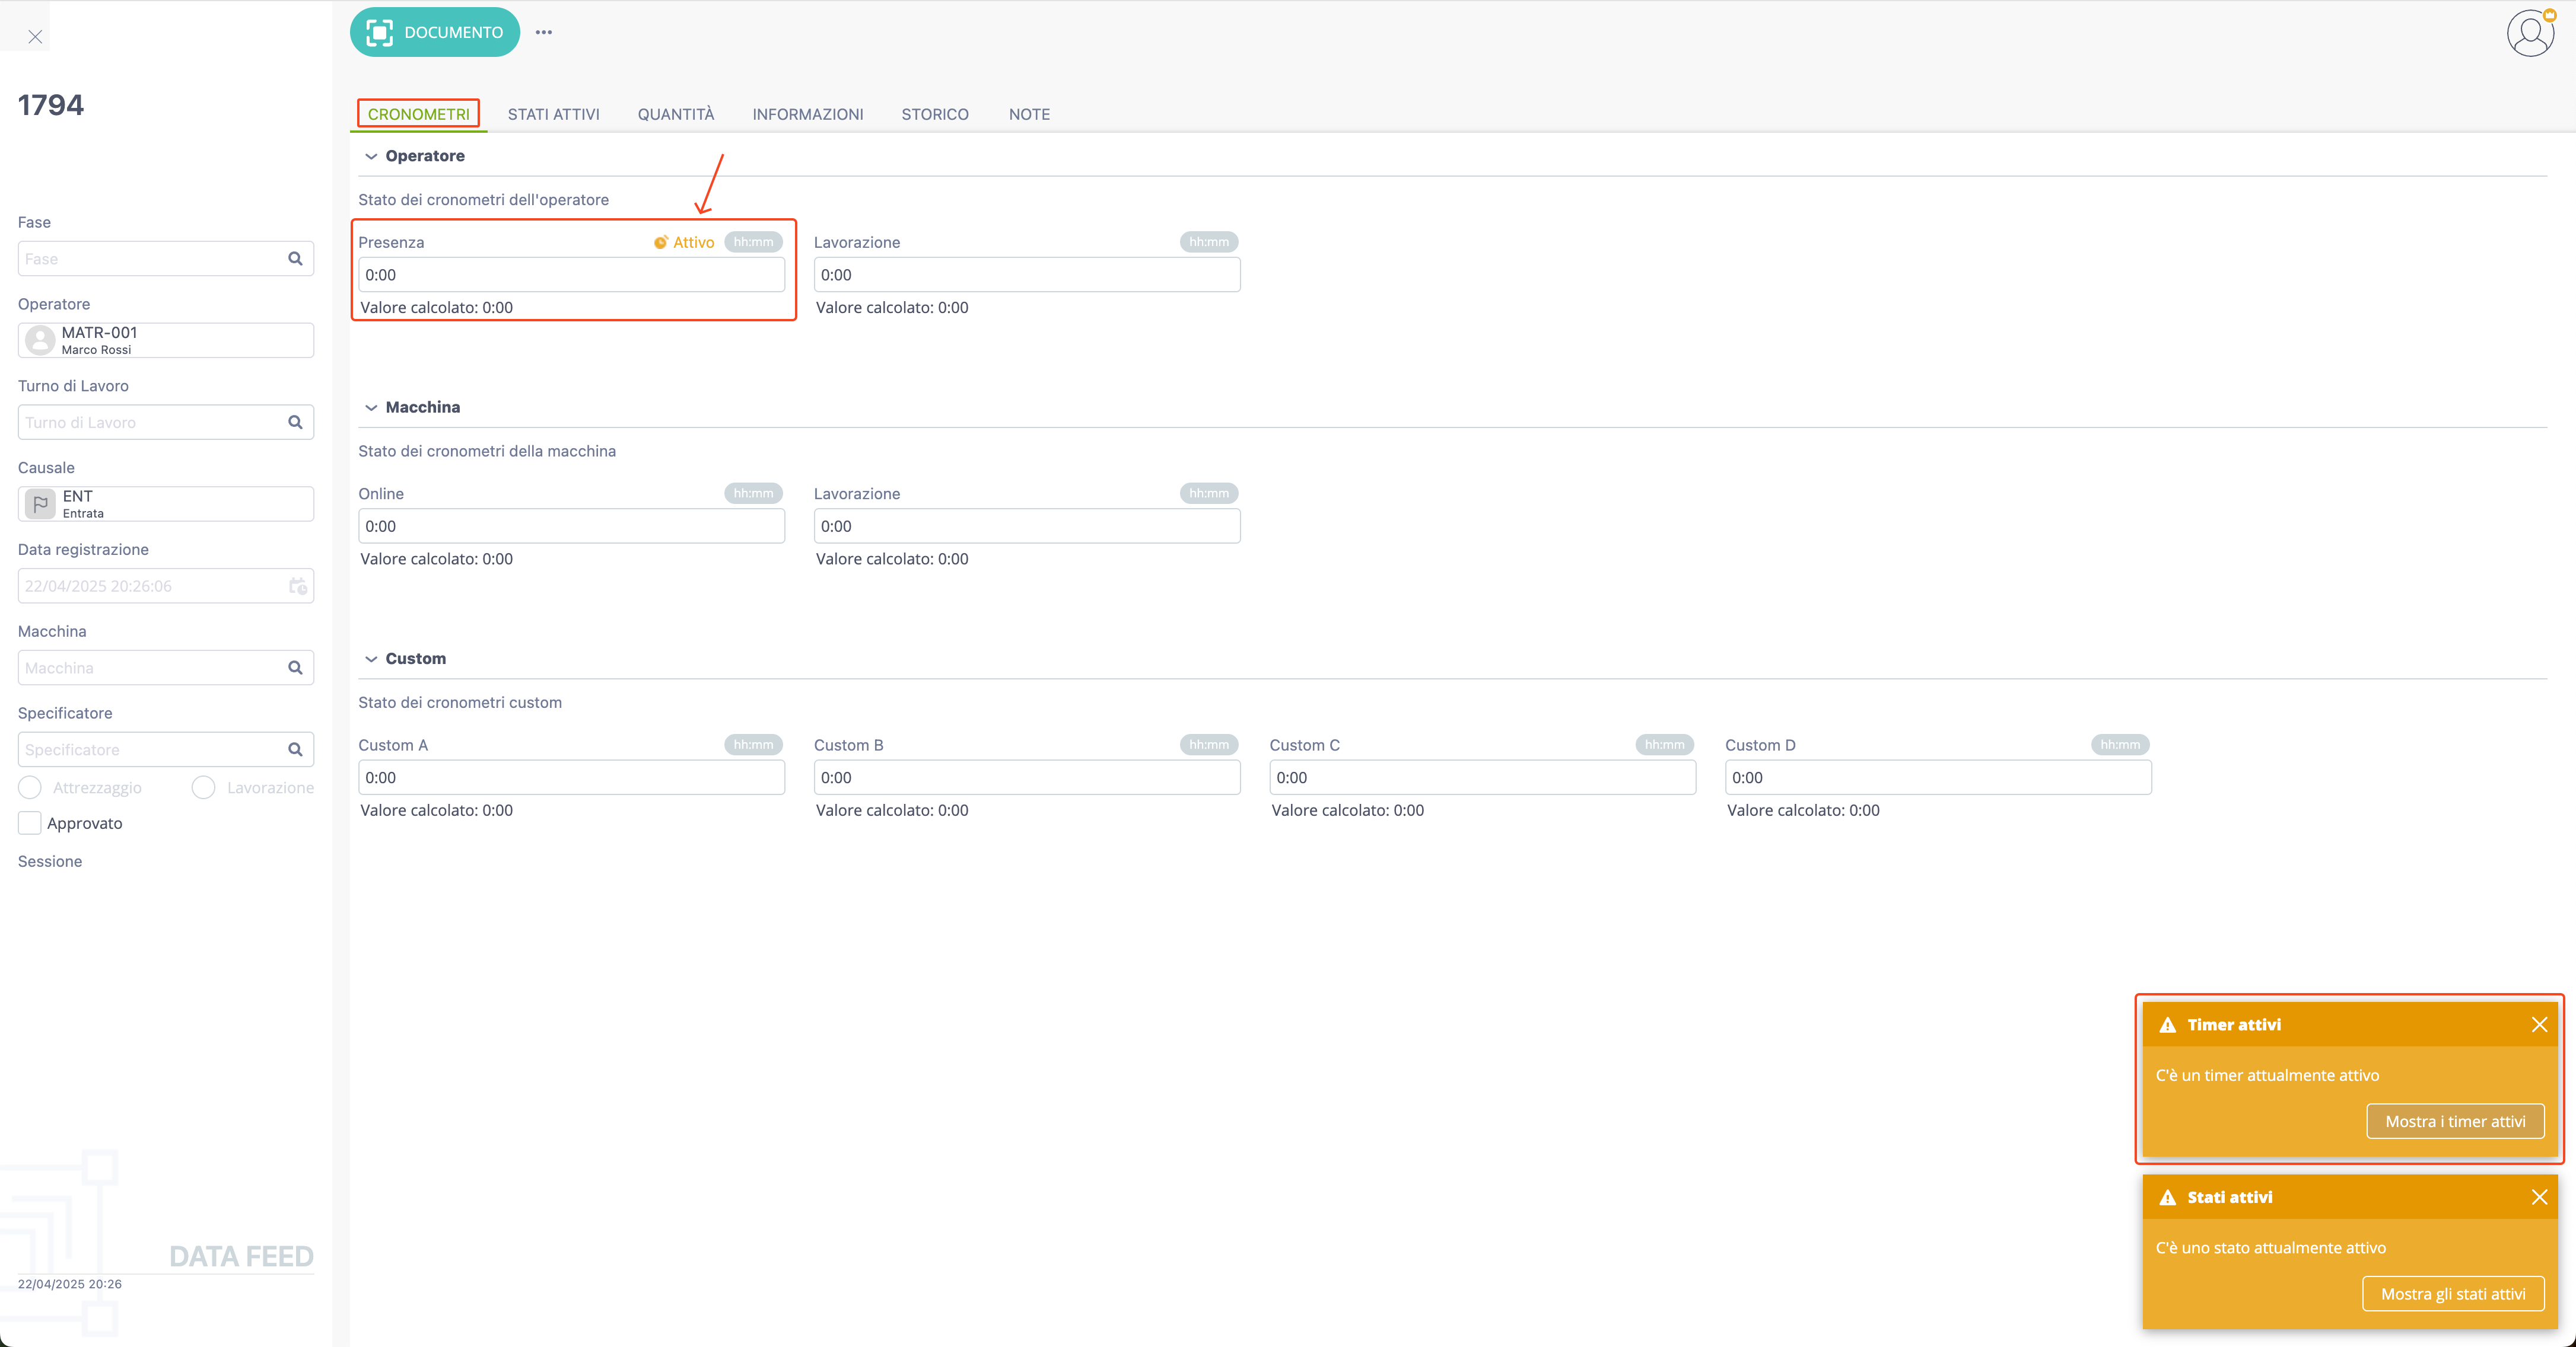Click the Custom D time input
The height and width of the screenshot is (1347, 2576).
click(x=1938, y=777)
